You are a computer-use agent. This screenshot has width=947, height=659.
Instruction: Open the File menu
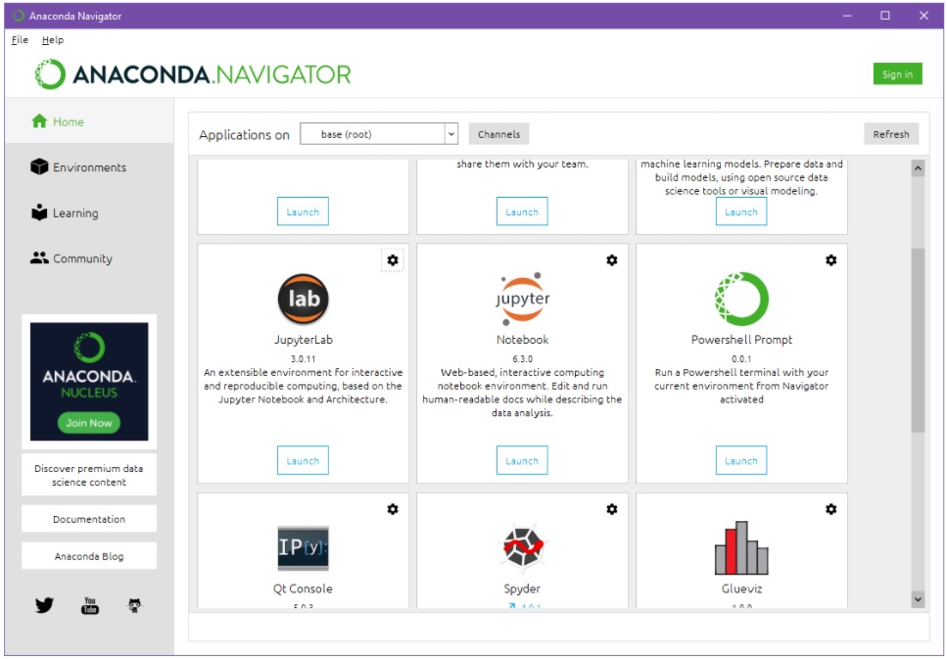[x=20, y=40]
